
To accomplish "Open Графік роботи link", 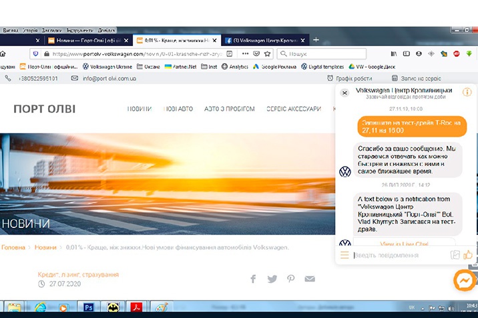I will point(350,79).
